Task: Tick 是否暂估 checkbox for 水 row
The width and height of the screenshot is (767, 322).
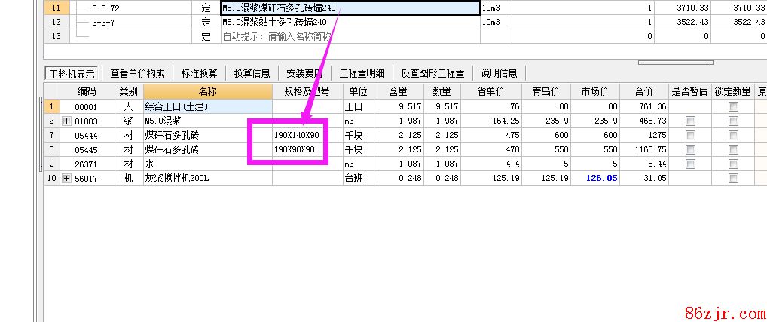Action: (x=690, y=164)
